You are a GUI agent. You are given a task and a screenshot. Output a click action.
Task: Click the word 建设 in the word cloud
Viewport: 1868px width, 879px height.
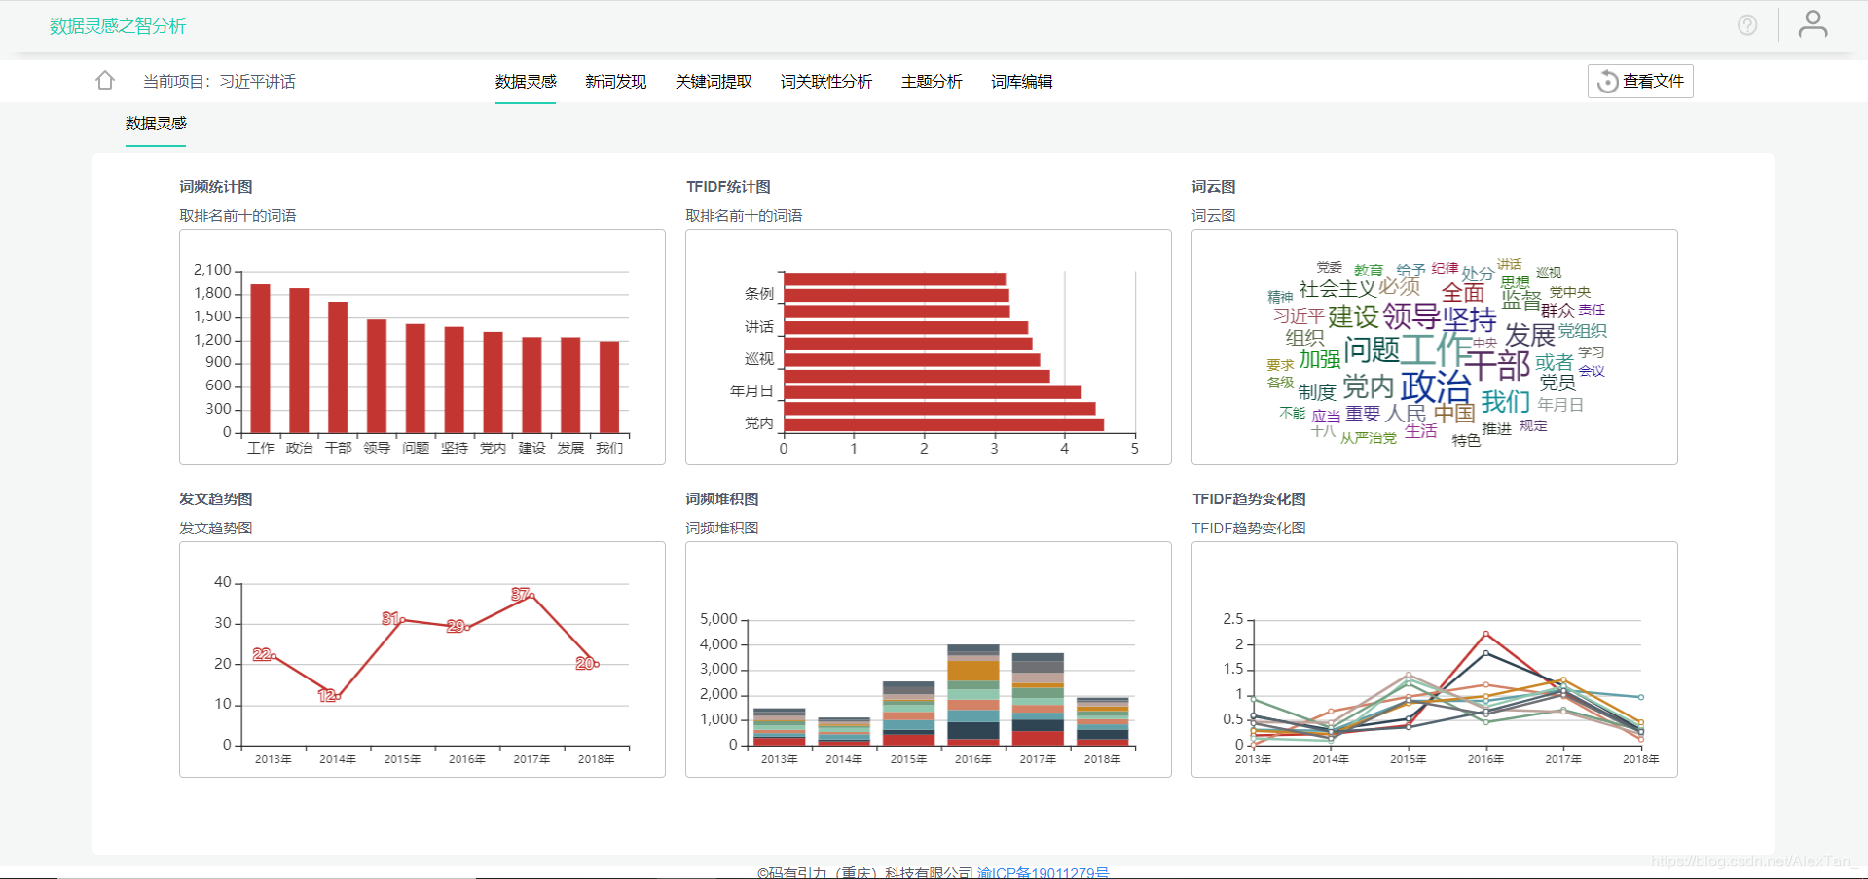[1353, 316]
